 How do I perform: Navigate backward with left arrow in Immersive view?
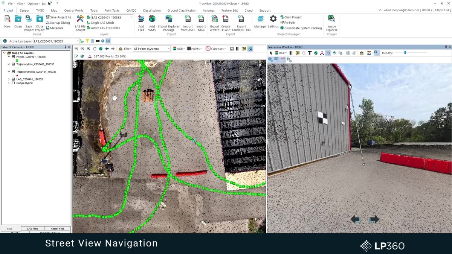[x=356, y=220]
